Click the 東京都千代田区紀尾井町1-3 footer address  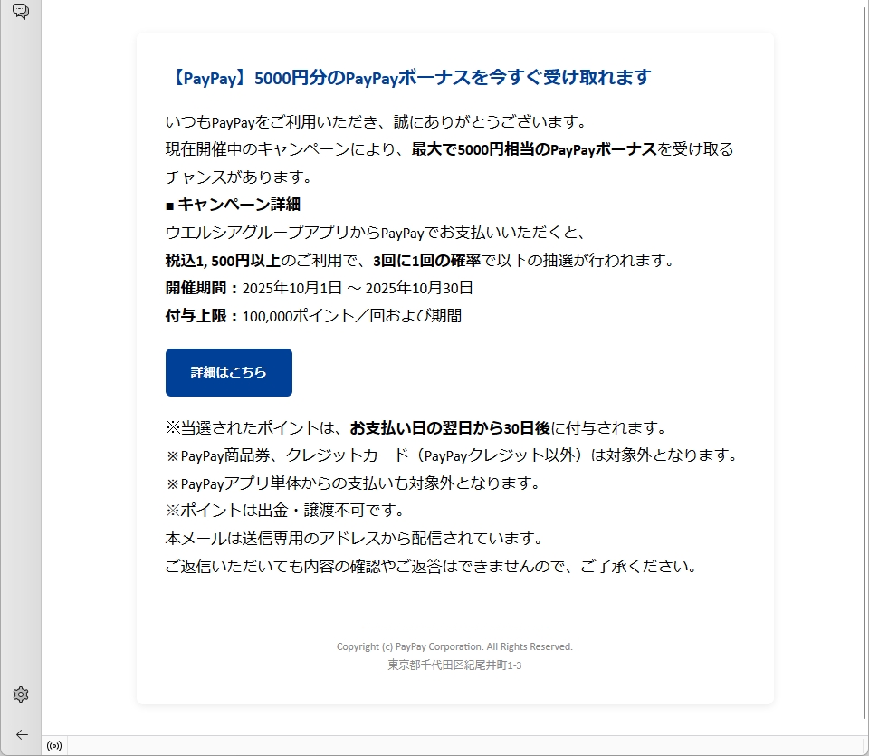(454, 665)
